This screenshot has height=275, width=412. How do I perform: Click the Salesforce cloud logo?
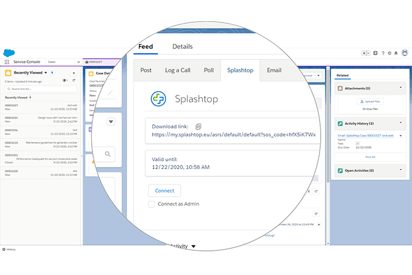click(x=9, y=53)
